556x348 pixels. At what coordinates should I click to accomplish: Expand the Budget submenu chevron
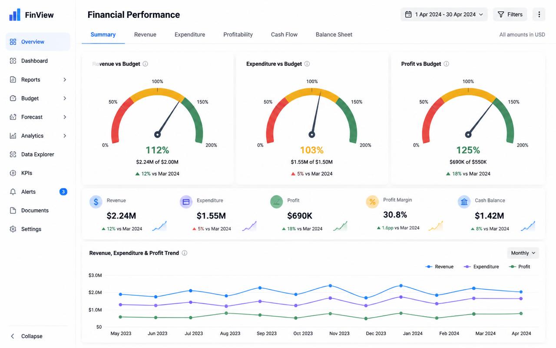click(65, 98)
